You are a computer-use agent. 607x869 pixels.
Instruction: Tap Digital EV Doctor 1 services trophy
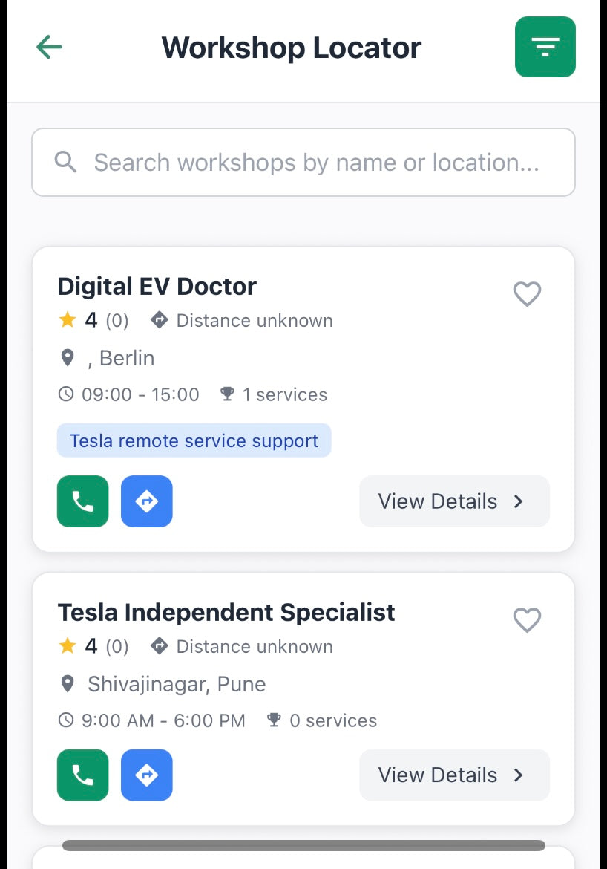228,394
